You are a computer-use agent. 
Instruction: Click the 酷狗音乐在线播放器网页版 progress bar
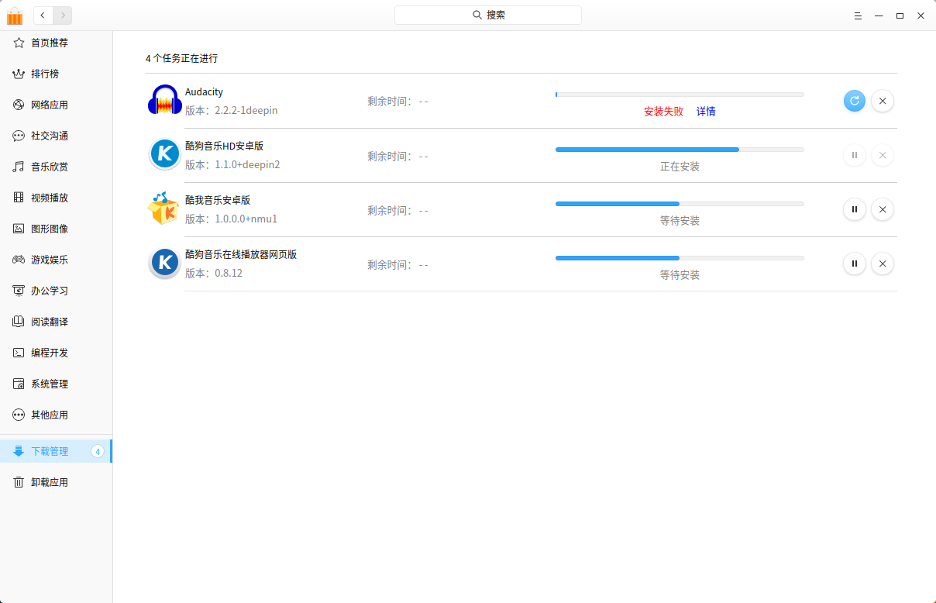(x=680, y=257)
